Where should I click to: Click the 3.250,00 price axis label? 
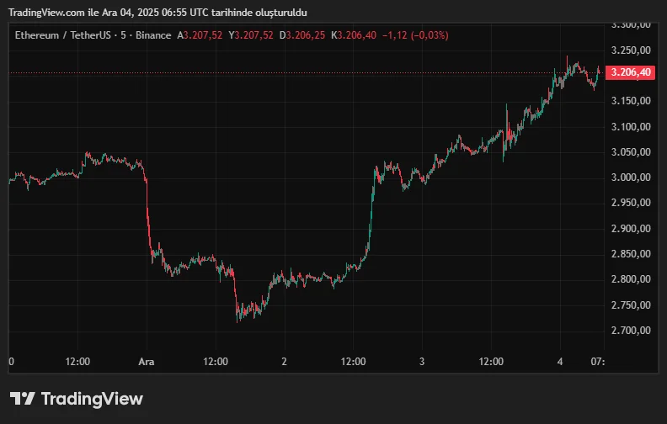click(631, 50)
